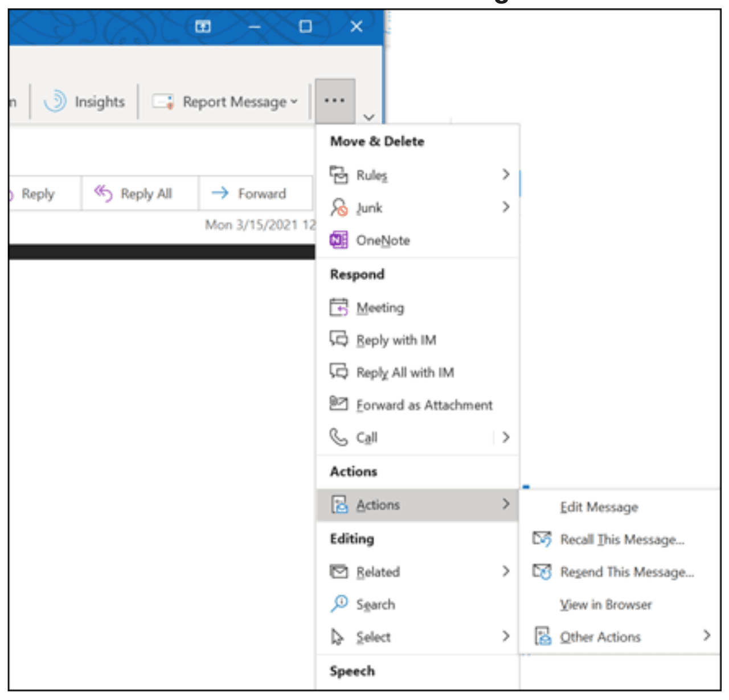Click the OneNote icon in menu

point(339,240)
